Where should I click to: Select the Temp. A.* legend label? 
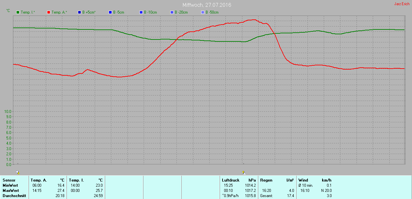pos(59,12)
